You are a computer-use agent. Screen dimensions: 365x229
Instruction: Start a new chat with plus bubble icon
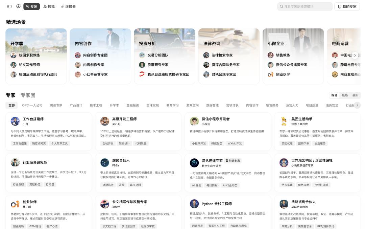[18, 6]
